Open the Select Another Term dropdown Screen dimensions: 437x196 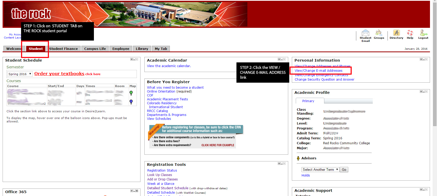[320, 170]
